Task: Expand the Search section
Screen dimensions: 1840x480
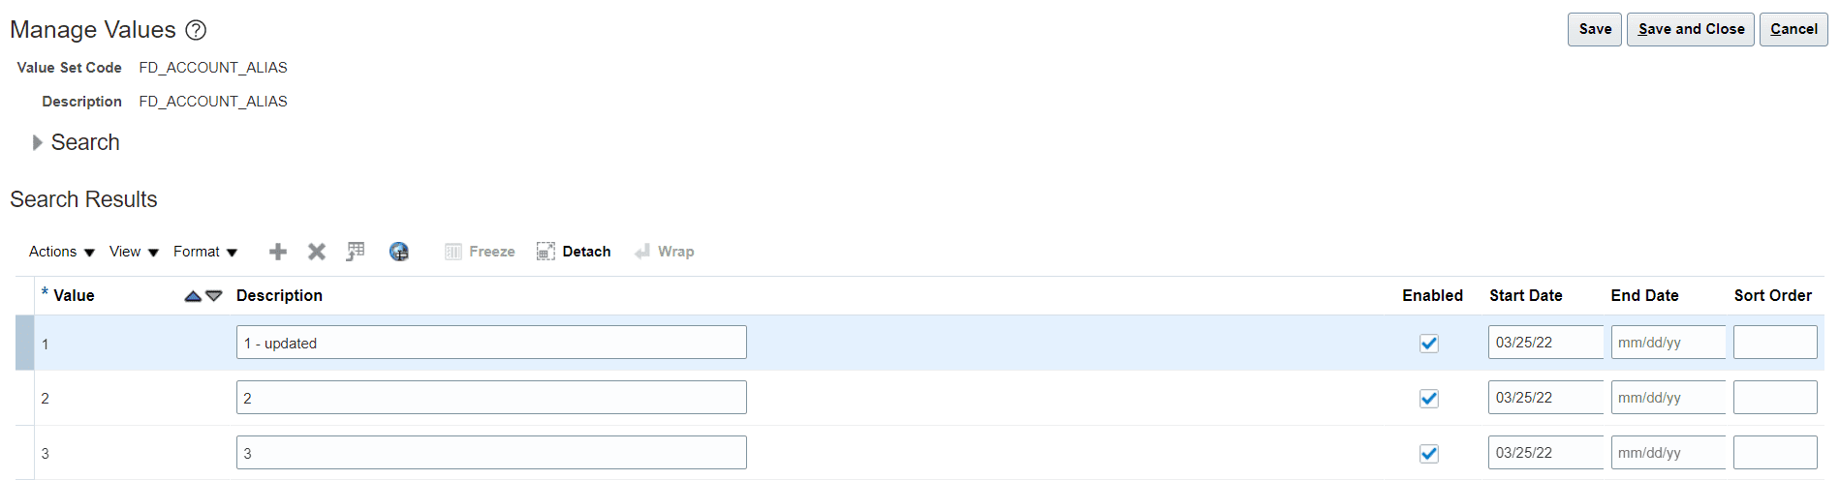Action: 38,142
